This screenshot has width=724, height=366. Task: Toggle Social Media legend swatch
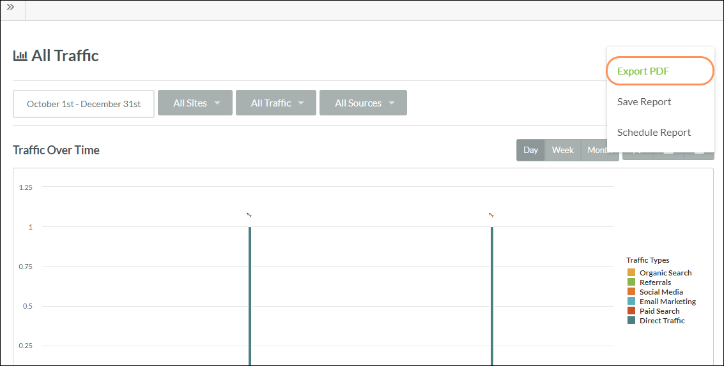click(631, 292)
